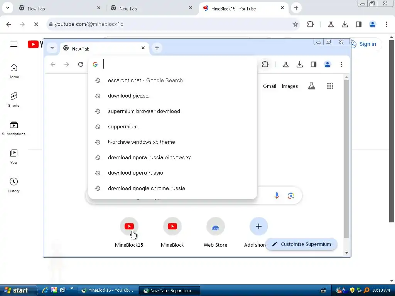Open the Google apps grid
Image resolution: width=395 pixels, height=296 pixels.
pos(330,86)
